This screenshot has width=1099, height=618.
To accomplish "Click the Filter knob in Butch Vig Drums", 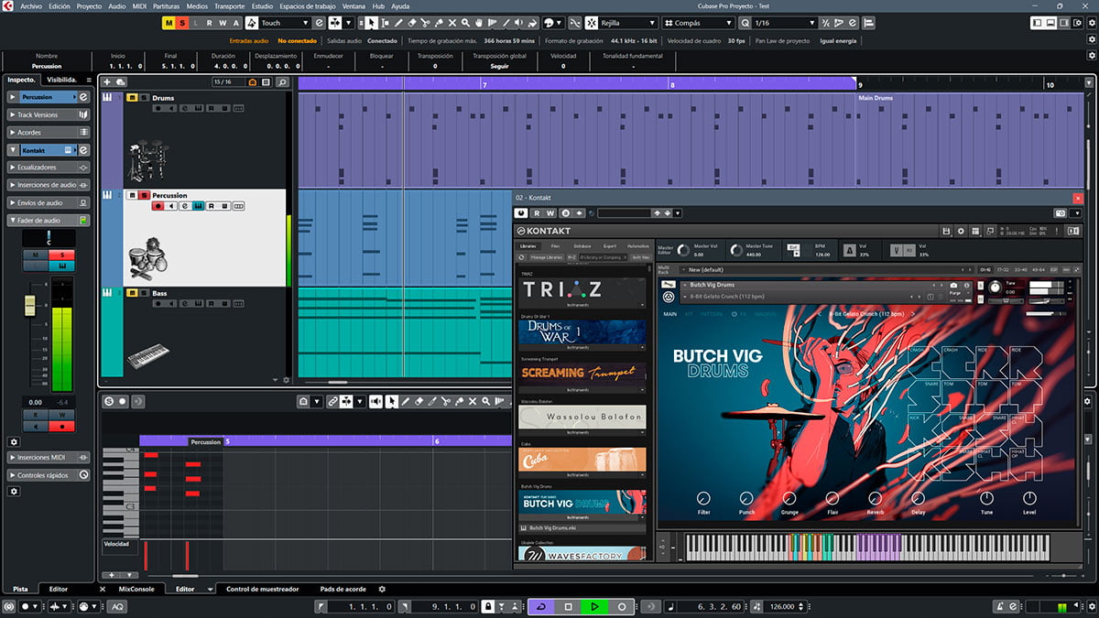I will [703, 499].
